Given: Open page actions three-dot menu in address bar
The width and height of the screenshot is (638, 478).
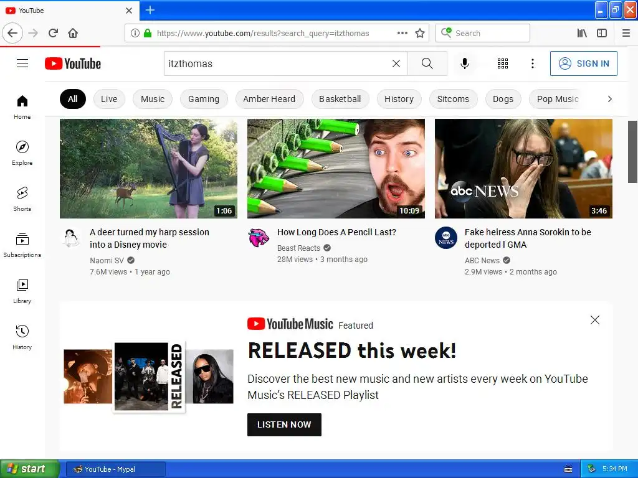Looking at the screenshot, I should 402,33.
